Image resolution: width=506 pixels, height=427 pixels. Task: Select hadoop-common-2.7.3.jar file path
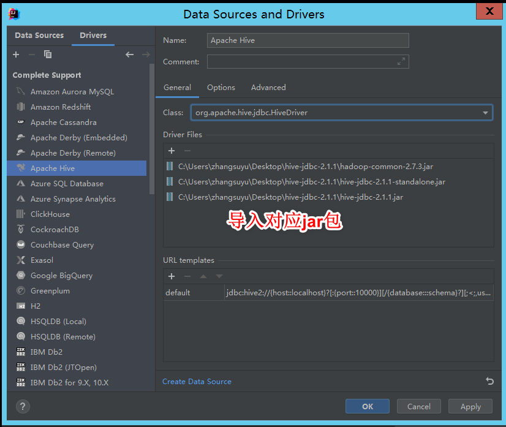coord(306,167)
